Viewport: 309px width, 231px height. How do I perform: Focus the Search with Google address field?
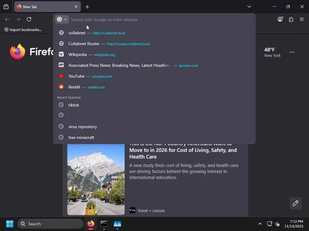tap(162, 20)
